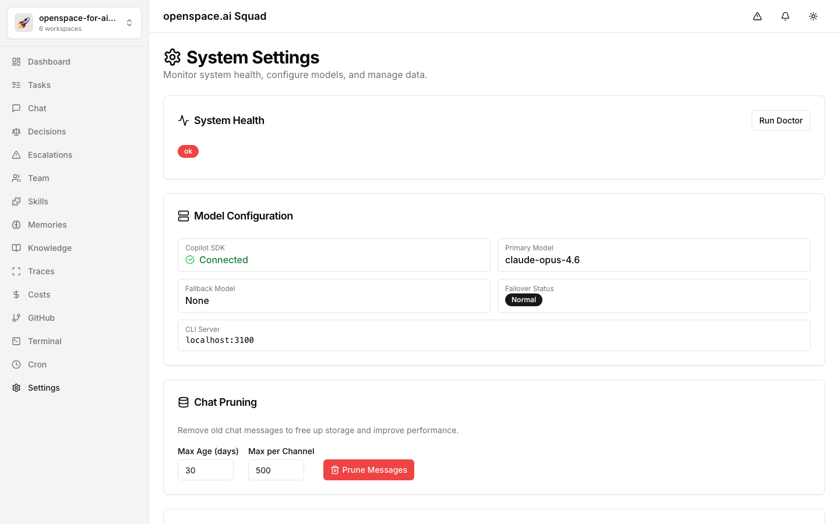The height and width of the screenshot is (524, 839).
Task: Click the rocket workspace logo
Action: click(x=24, y=23)
